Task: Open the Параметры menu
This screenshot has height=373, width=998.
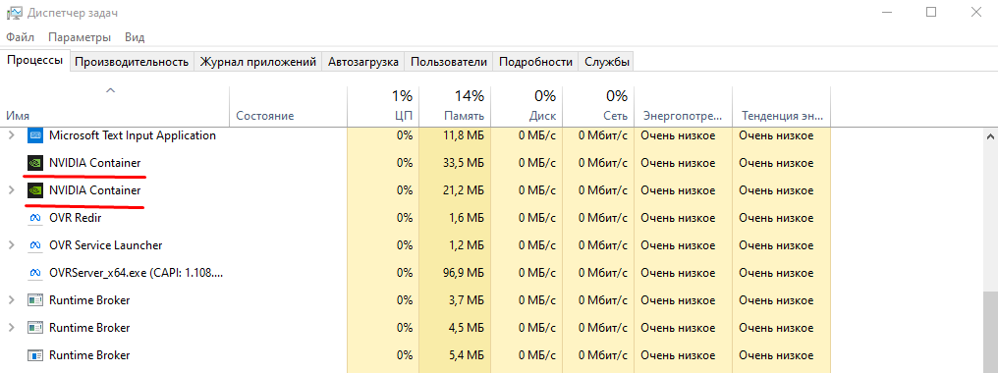Action: click(80, 37)
